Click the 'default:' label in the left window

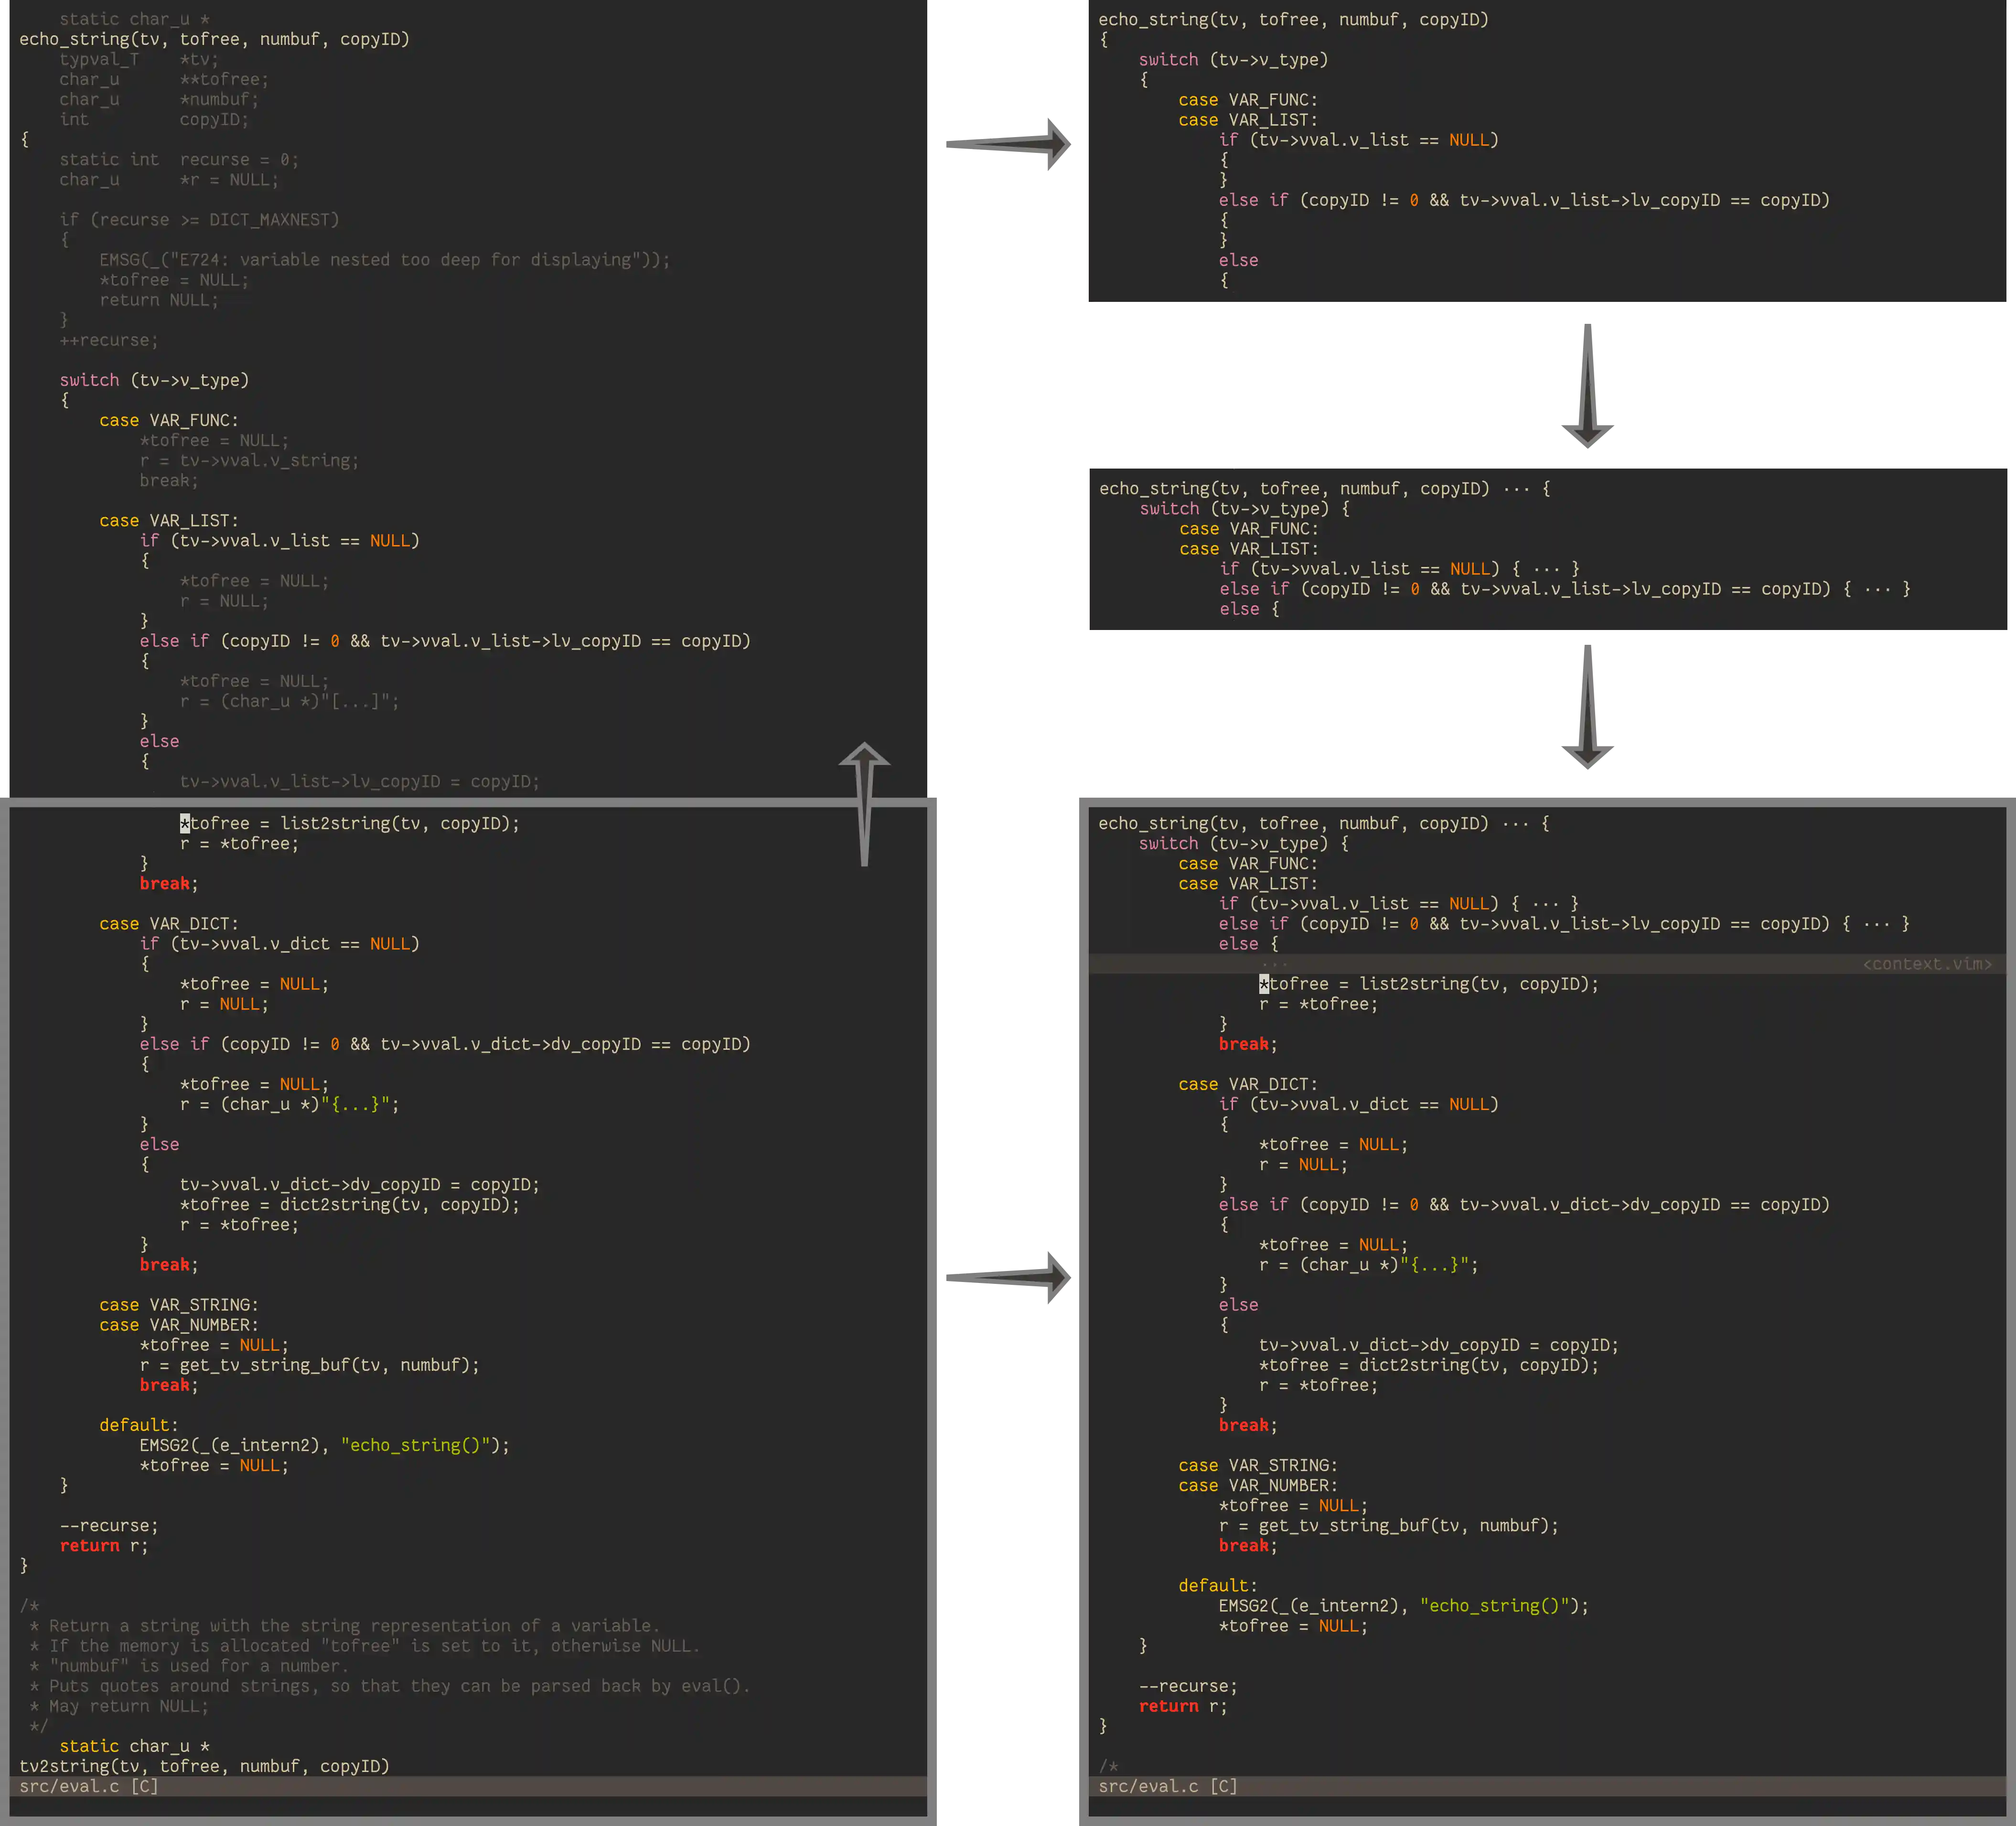138,1425
